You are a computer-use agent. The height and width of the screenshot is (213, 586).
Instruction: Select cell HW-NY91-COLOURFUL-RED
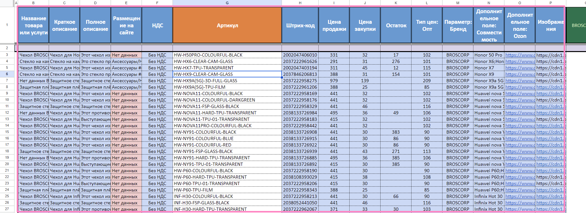click(x=227, y=145)
